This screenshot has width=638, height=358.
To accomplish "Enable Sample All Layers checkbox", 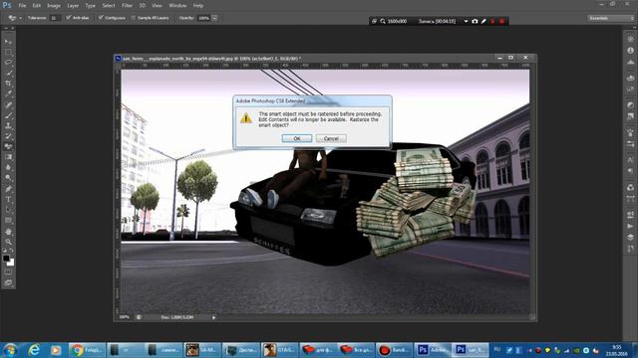I will click(x=134, y=18).
